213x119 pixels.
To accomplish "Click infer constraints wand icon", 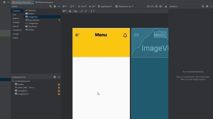I will pyautogui.click(x=86, y=11).
